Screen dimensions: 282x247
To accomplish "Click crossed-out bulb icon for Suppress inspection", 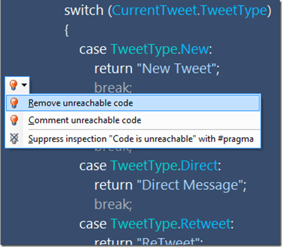I will [x=14, y=139].
